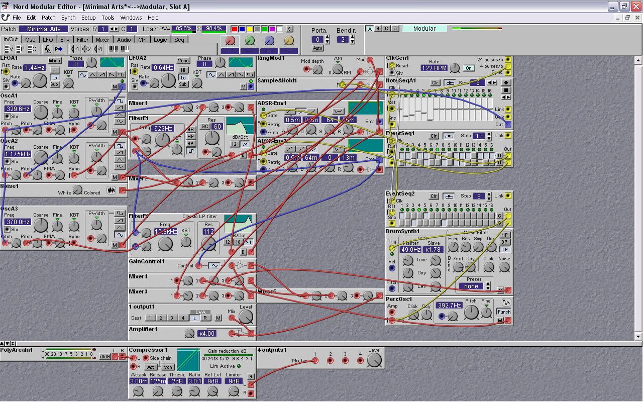Click the P toolbar icon with lines
This screenshot has height=402, width=643.
tap(20, 49)
